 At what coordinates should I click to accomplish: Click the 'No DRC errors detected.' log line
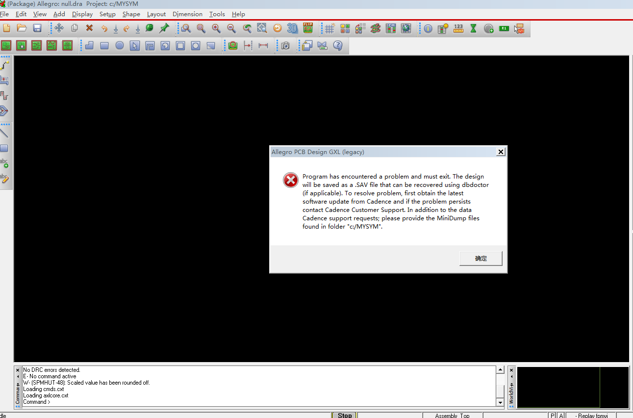(x=51, y=370)
